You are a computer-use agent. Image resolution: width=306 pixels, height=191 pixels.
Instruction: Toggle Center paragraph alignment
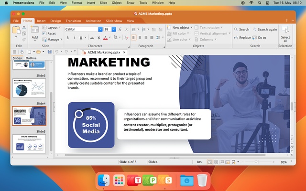[x=140, y=37]
